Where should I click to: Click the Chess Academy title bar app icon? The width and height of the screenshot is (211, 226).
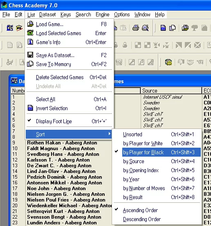tap(4, 5)
